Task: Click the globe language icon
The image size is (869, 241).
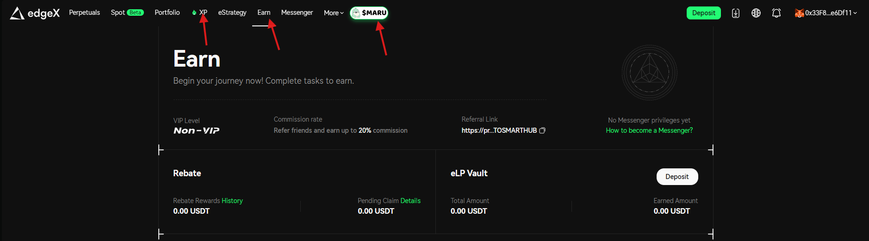Action: point(756,13)
